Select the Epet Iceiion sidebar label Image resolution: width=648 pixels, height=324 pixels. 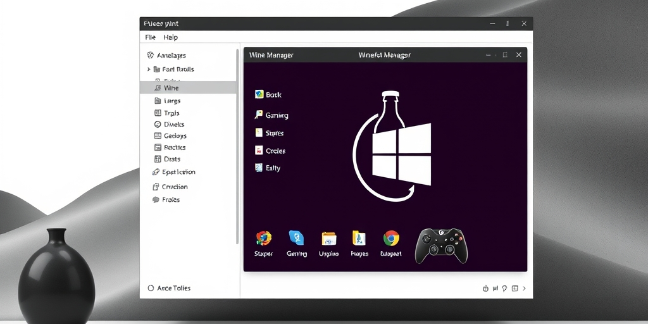tap(178, 172)
